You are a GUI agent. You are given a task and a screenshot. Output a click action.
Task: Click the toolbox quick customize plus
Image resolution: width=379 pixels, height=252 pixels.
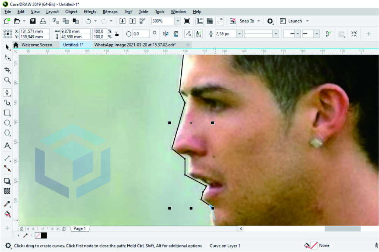7,228
